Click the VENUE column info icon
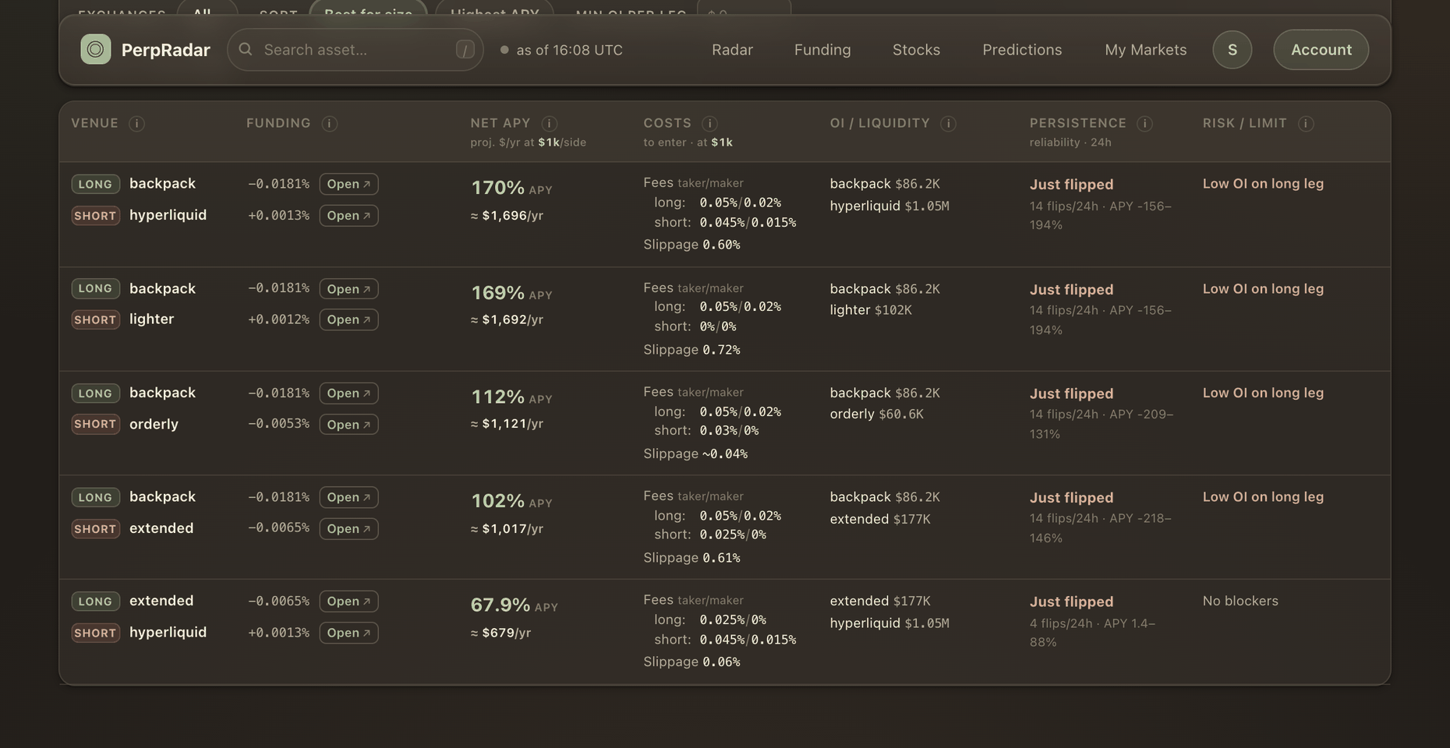This screenshot has height=748, width=1450. coord(136,124)
